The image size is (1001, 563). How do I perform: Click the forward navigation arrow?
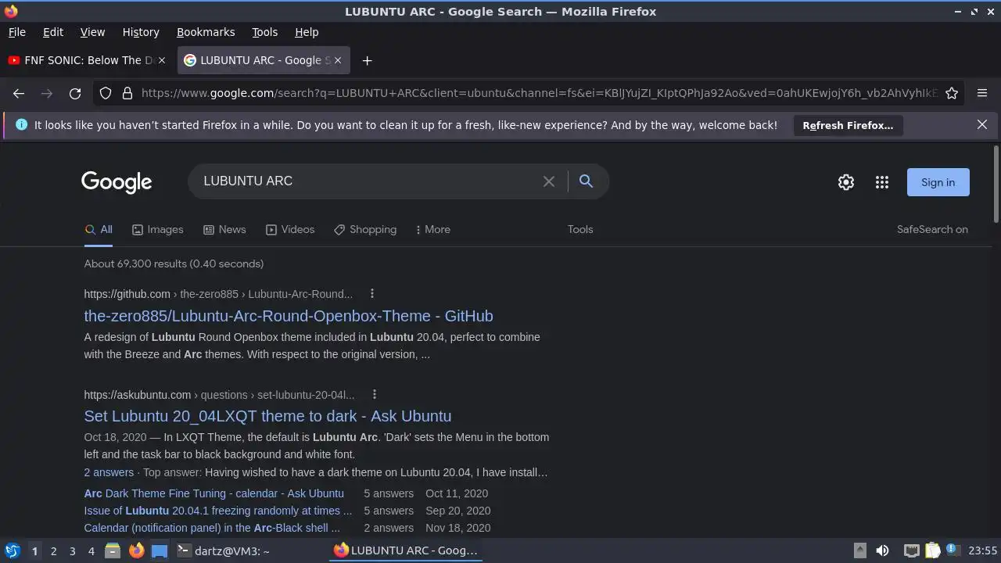click(x=47, y=93)
